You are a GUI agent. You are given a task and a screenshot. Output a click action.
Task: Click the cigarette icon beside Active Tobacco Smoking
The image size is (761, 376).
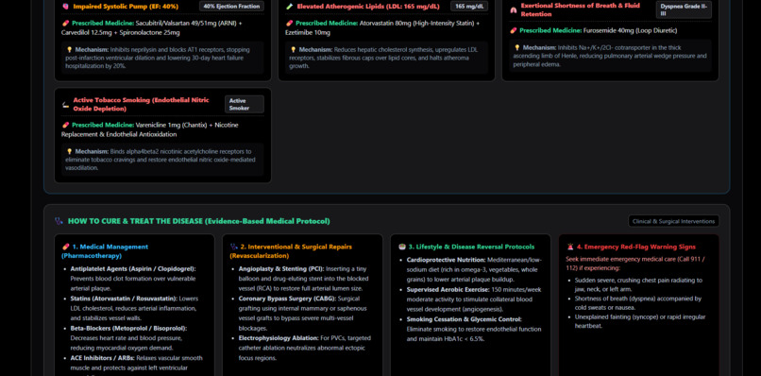(65, 104)
